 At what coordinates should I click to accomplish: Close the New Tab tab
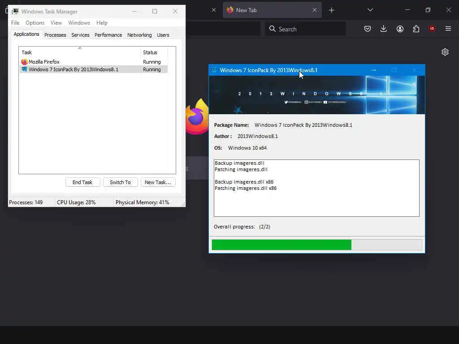(314, 10)
